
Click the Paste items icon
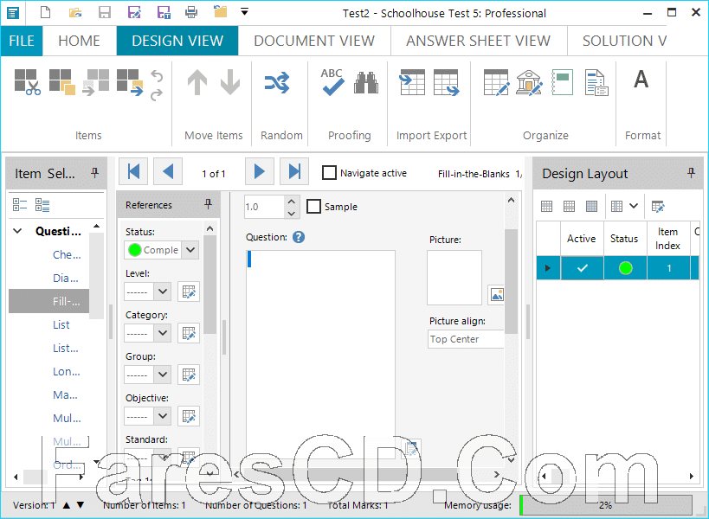pos(96,82)
